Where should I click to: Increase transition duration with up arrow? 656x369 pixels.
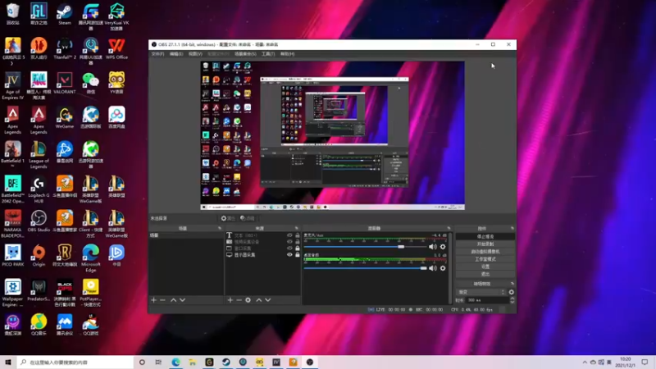512,298
